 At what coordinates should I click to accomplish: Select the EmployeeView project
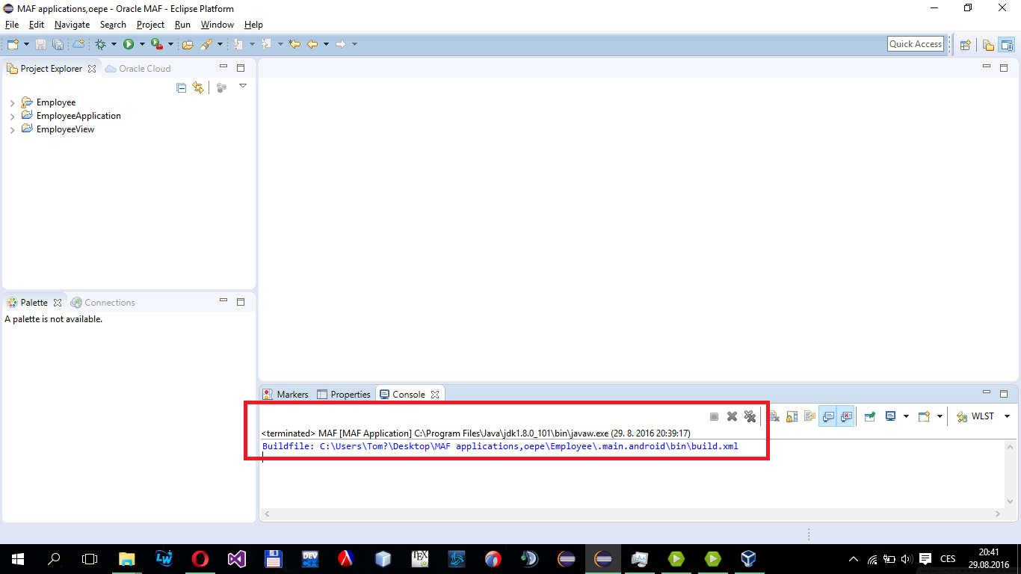point(65,129)
